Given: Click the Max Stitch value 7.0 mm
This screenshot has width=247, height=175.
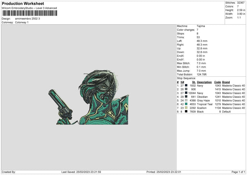Looking at the screenshot, I should 201,63.
